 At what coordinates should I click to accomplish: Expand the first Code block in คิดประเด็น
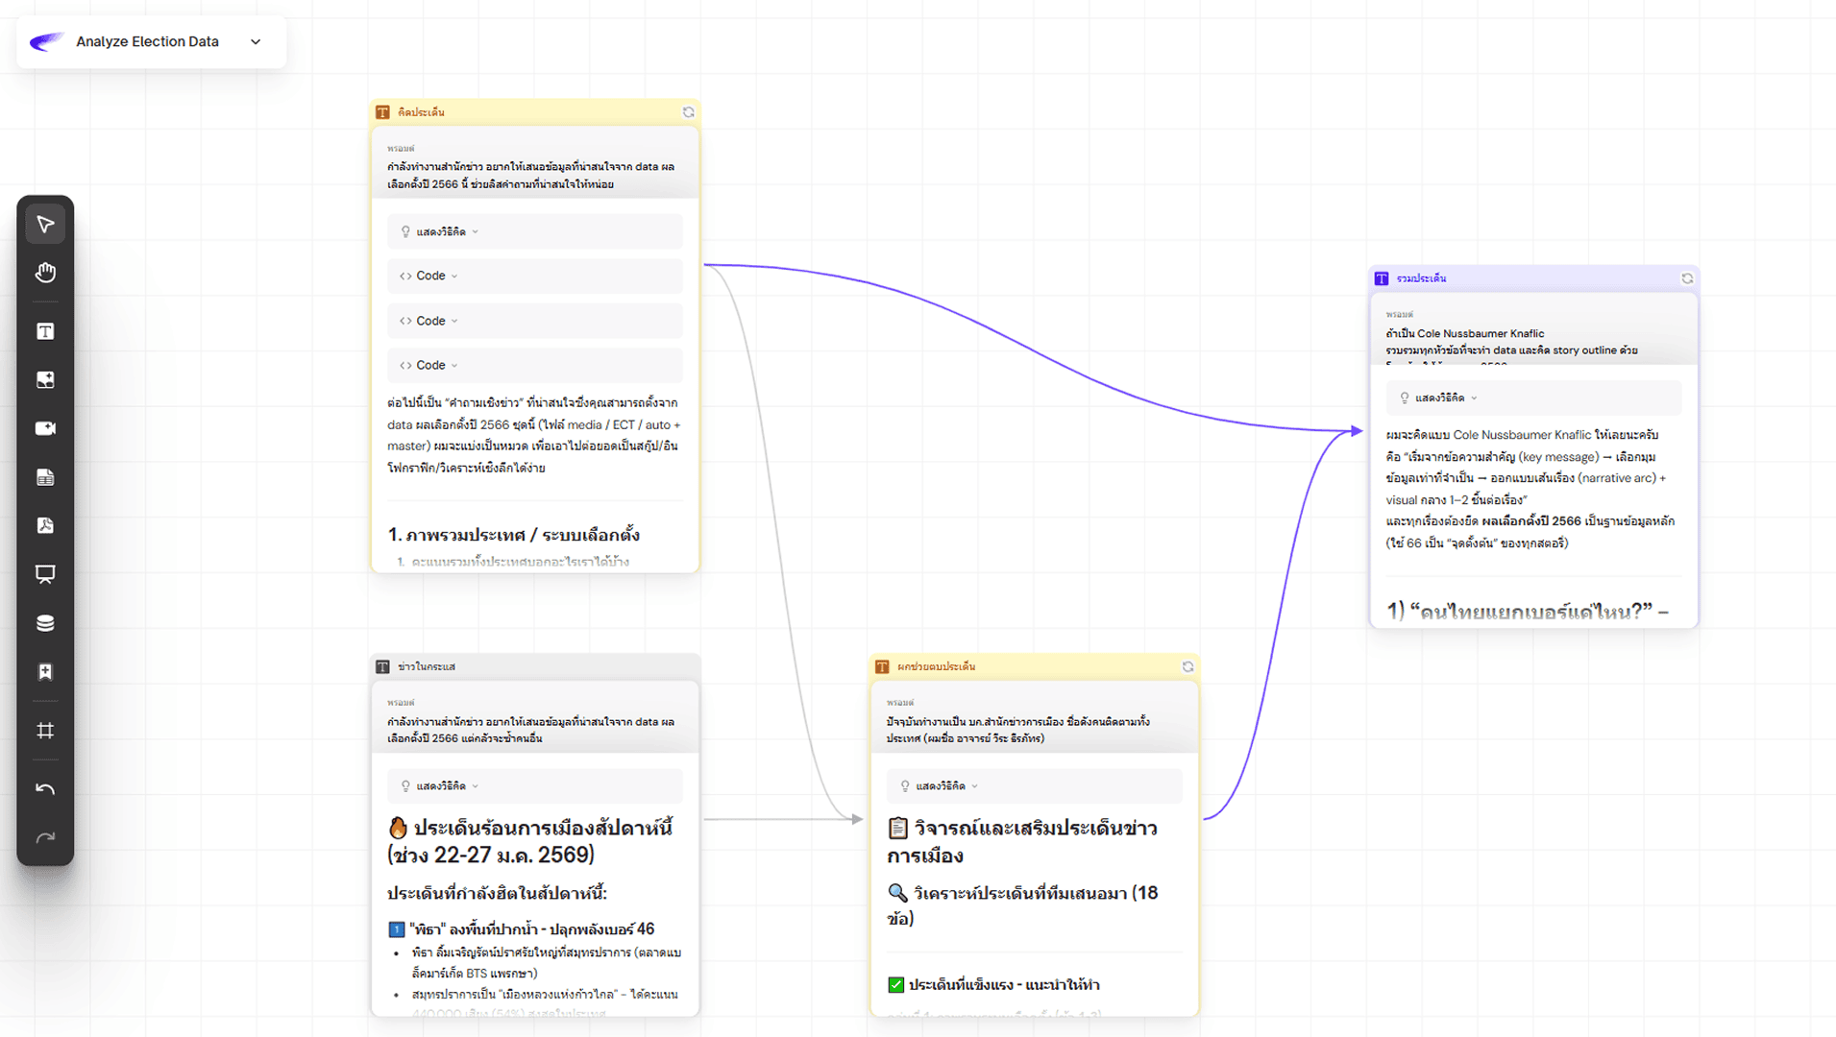429,277
